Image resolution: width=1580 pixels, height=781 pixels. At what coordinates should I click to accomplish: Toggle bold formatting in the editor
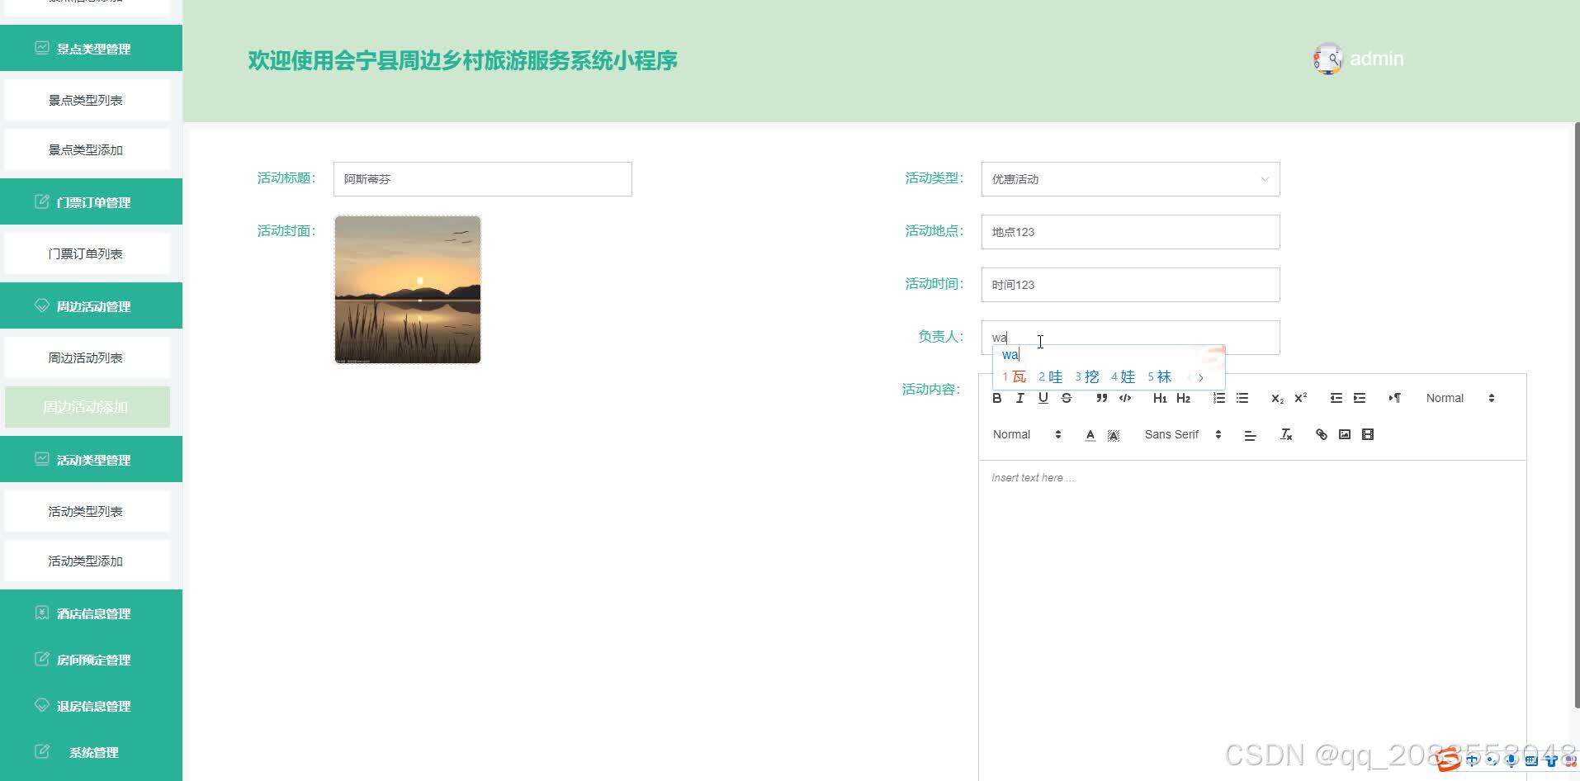point(996,398)
